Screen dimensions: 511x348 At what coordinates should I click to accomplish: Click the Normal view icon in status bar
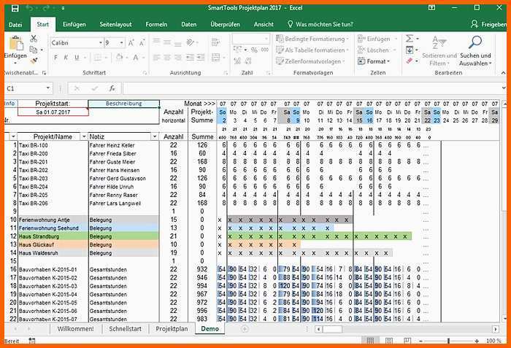pyautogui.click(x=370, y=341)
